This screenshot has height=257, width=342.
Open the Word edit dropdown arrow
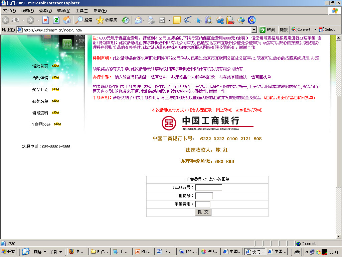pos(169,20)
